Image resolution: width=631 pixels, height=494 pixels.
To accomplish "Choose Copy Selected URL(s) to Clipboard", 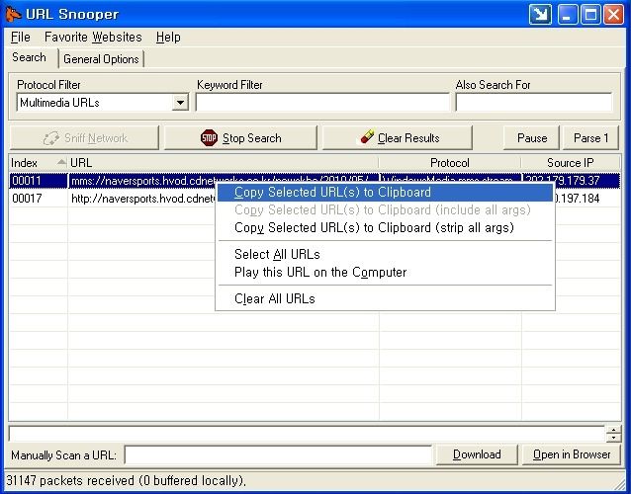I will [x=385, y=192].
